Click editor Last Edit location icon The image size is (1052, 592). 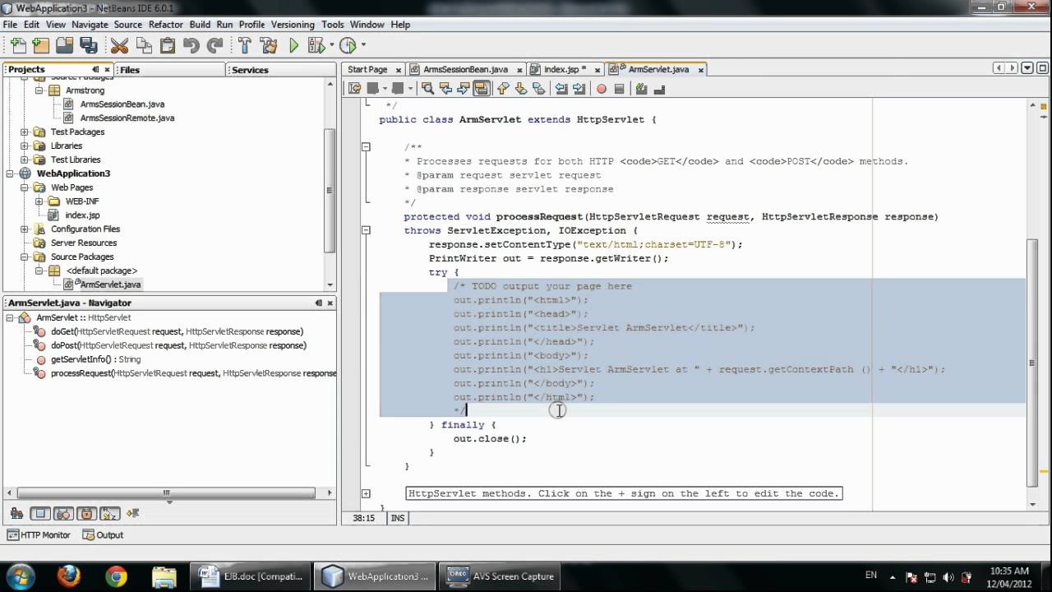coord(355,88)
